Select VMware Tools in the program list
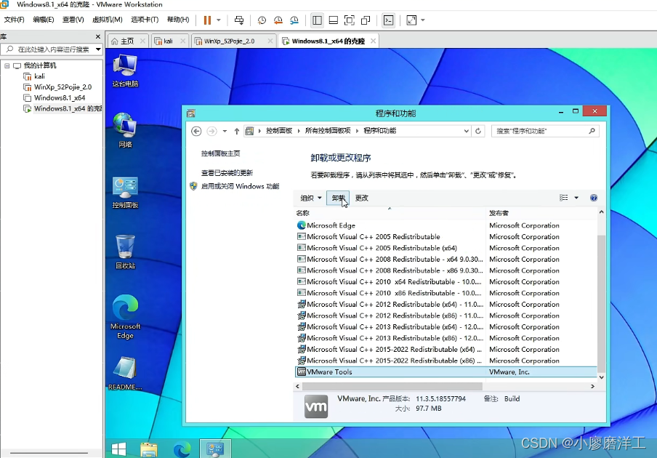657x458 pixels. pos(446,371)
